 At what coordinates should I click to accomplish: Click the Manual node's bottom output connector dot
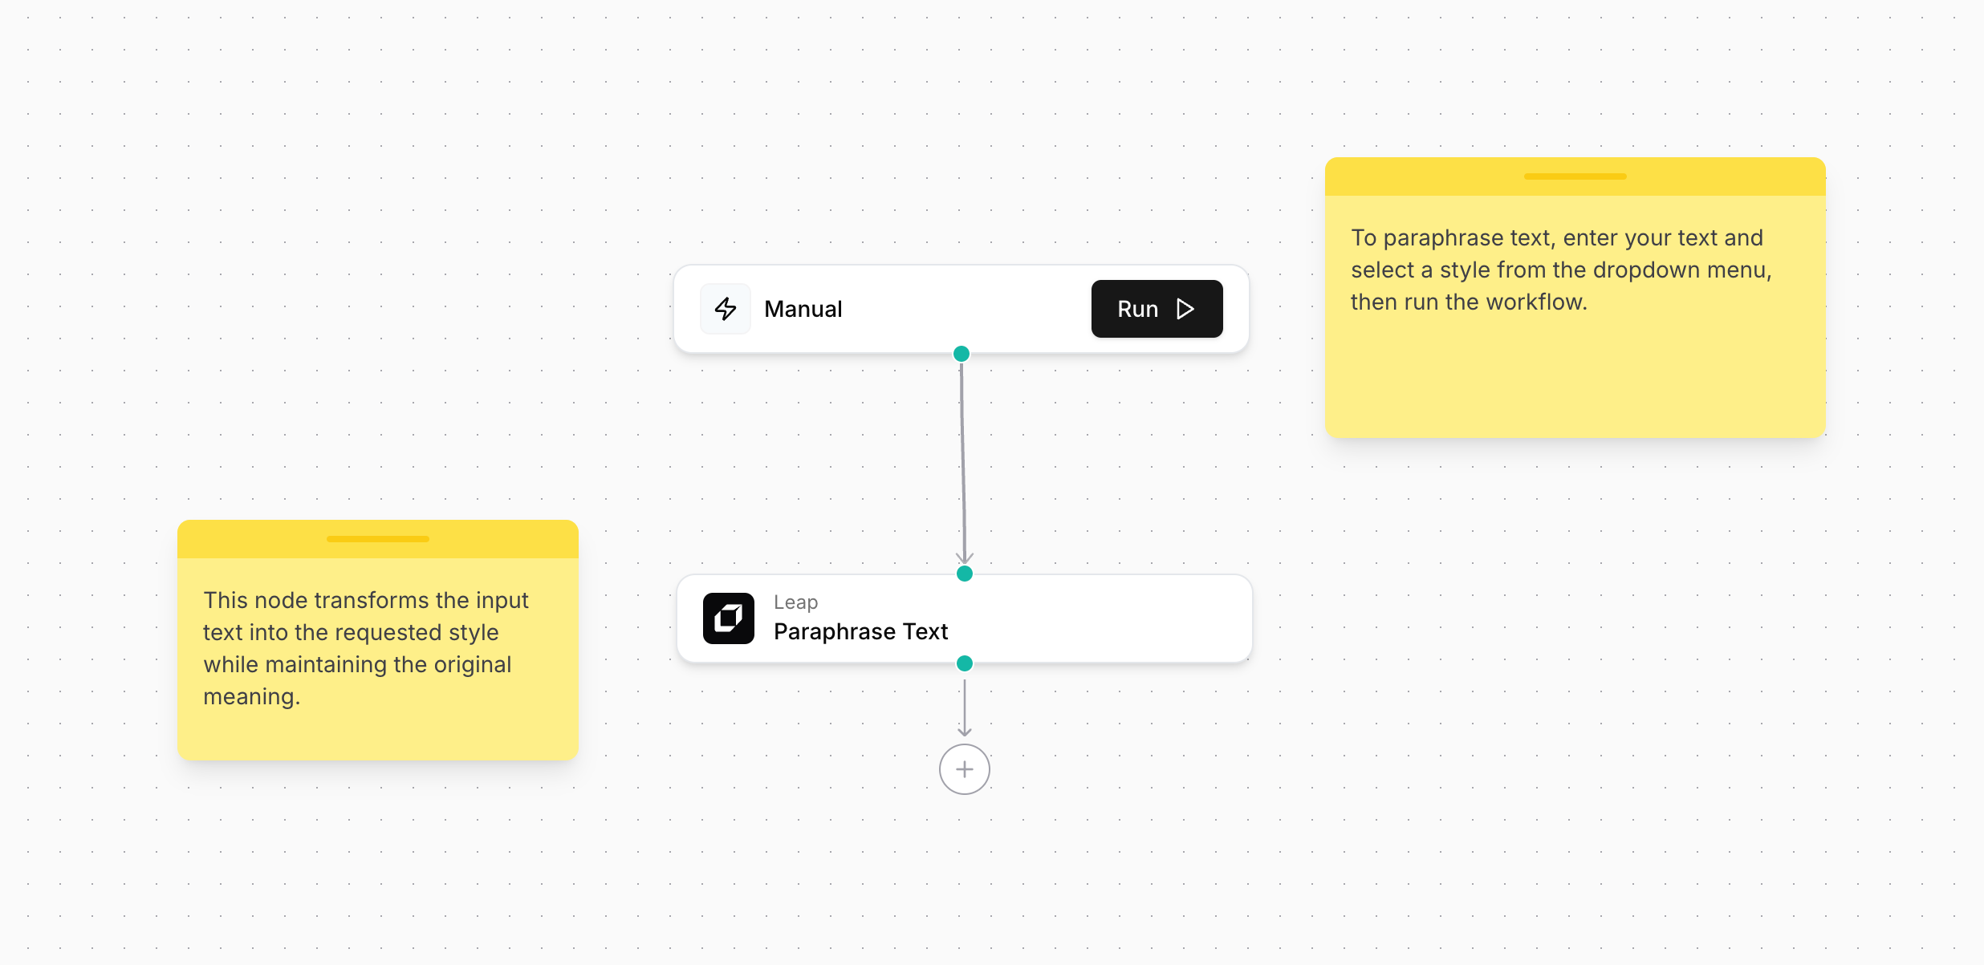(962, 354)
